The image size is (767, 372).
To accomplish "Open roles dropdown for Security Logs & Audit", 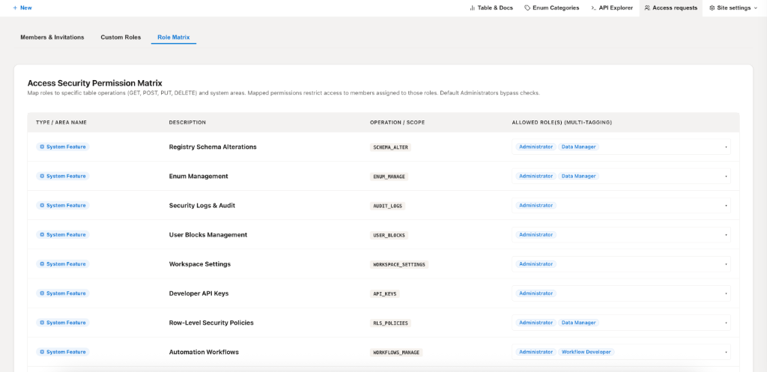I will [621, 205].
